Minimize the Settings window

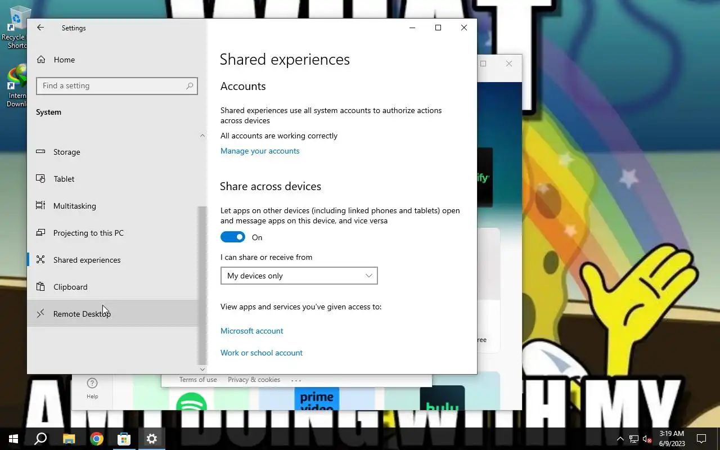[412, 28]
